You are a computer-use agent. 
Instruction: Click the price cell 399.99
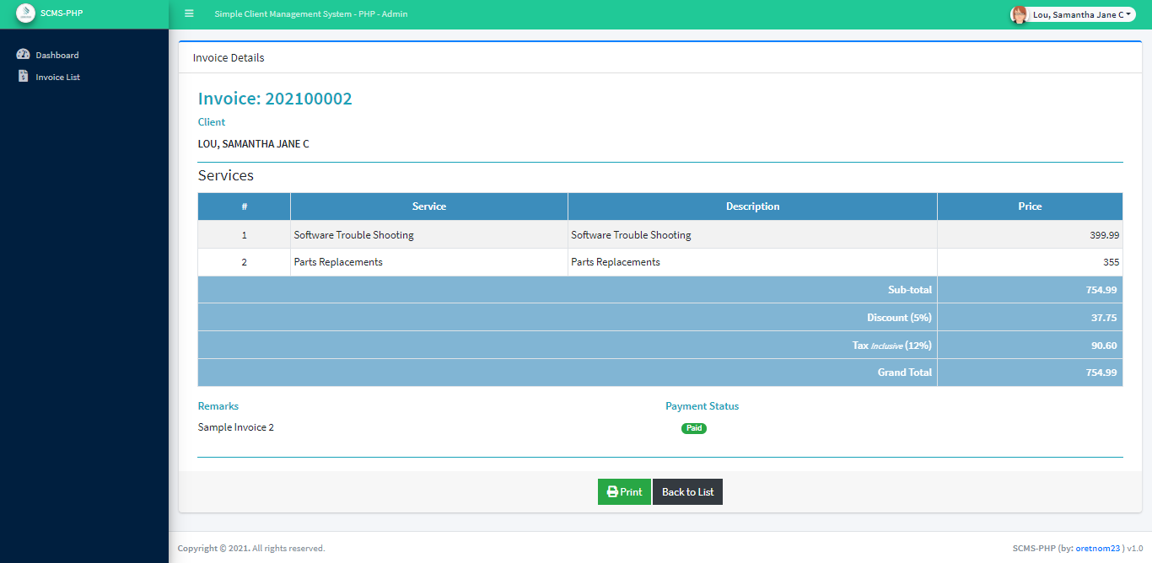point(1030,235)
